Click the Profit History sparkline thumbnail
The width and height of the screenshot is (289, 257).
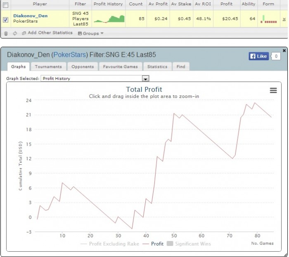pos(109,19)
